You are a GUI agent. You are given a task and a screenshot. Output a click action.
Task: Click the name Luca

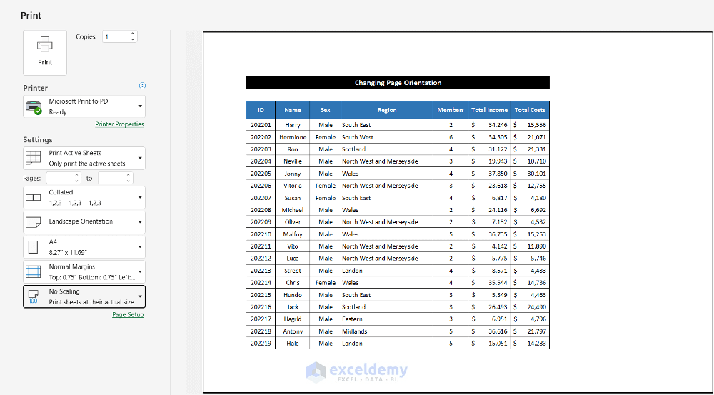pyautogui.click(x=293, y=259)
